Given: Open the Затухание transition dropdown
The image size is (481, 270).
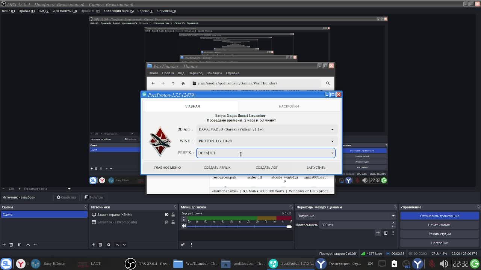Looking at the screenshot, I should pos(346,216).
